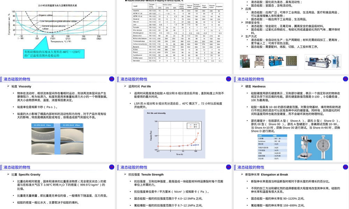Click the Specific Gravity slide title 液态硅胶的物性

[x=17, y=167]
